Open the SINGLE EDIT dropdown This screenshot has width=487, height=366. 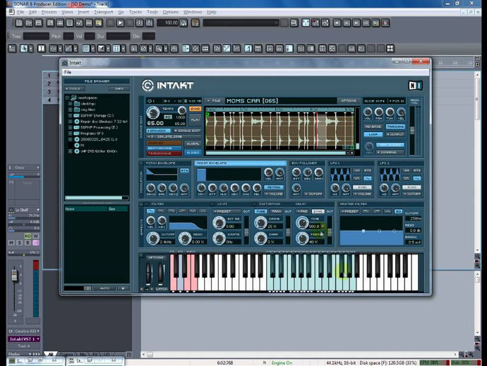pos(187,131)
